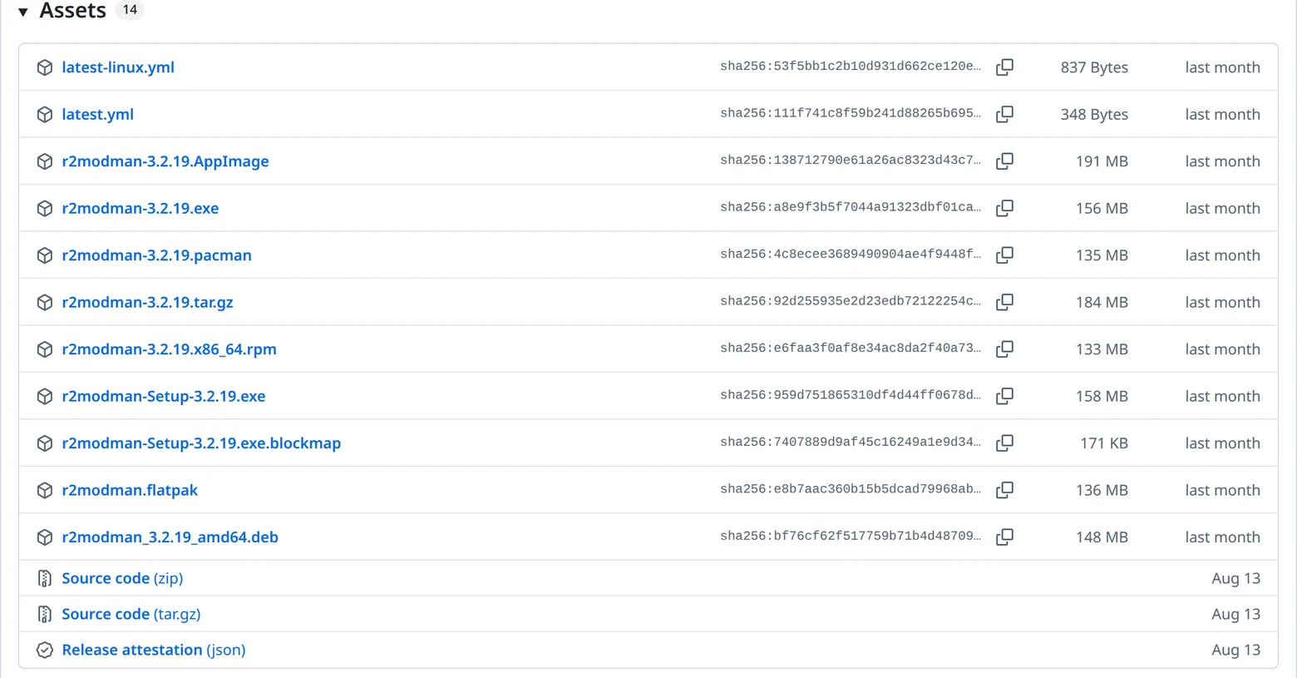Screen dimensions: 1297x678
Task: Copy the hash of the exe.blockmap file
Action: pyautogui.click(x=1004, y=443)
